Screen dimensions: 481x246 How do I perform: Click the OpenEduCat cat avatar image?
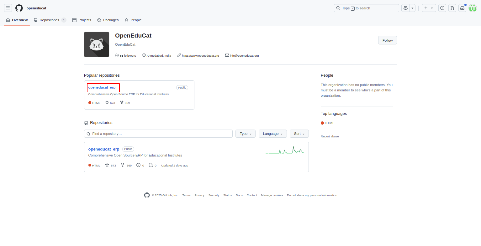97,44
